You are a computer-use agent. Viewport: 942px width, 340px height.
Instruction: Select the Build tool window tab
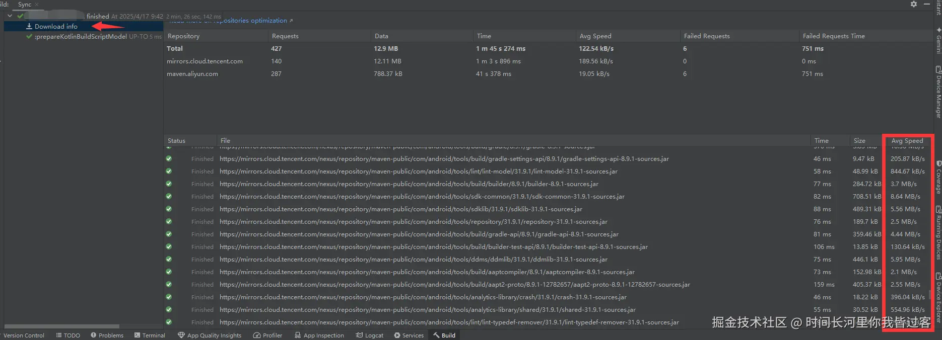[x=444, y=335]
